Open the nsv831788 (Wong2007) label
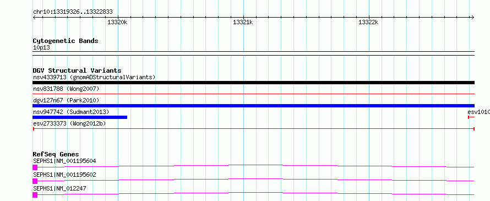 point(66,89)
